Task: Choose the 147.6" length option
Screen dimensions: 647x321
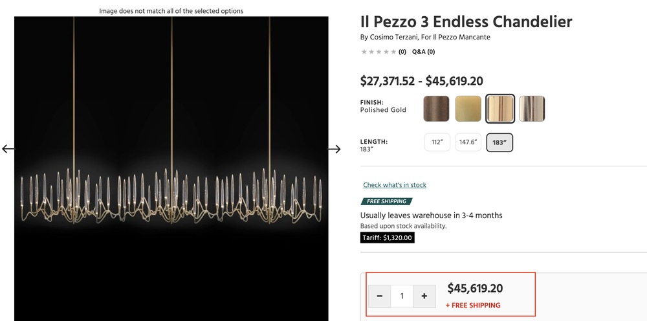Action: tap(468, 142)
